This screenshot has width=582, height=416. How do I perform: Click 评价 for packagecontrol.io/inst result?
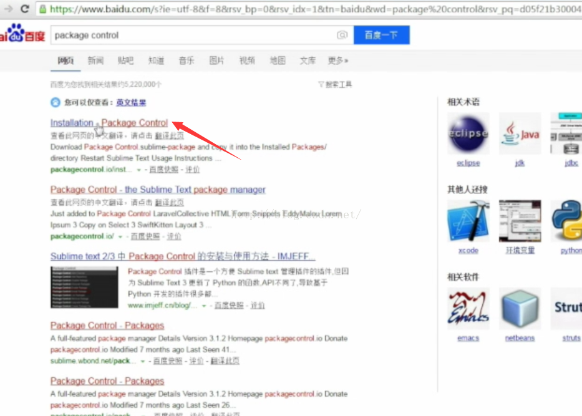click(192, 170)
